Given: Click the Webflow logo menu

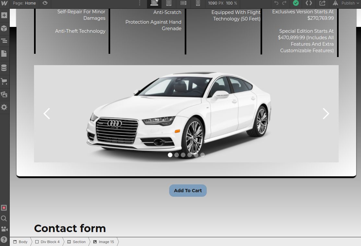Looking at the screenshot, I should coord(4,3).
